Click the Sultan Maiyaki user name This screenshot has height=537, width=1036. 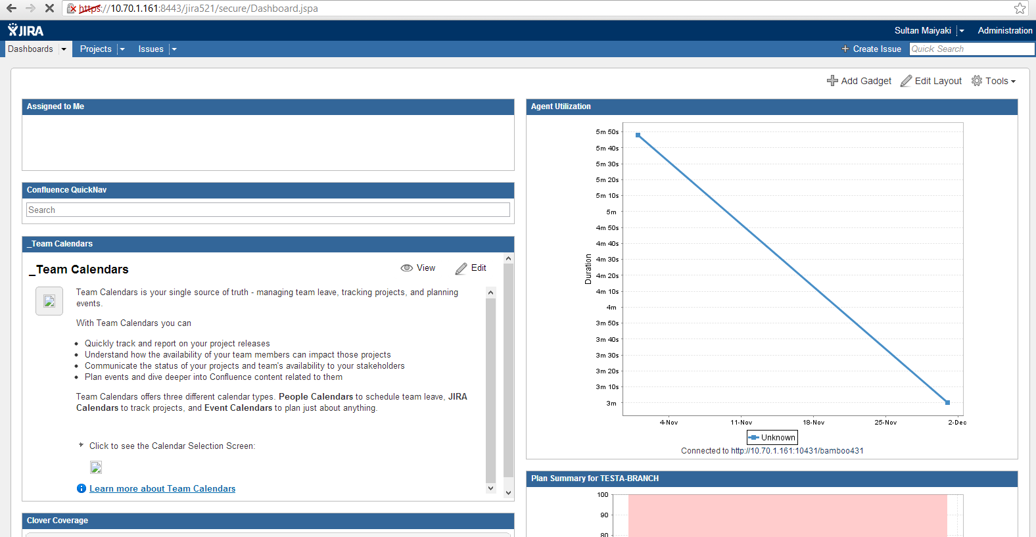point(923,30)
